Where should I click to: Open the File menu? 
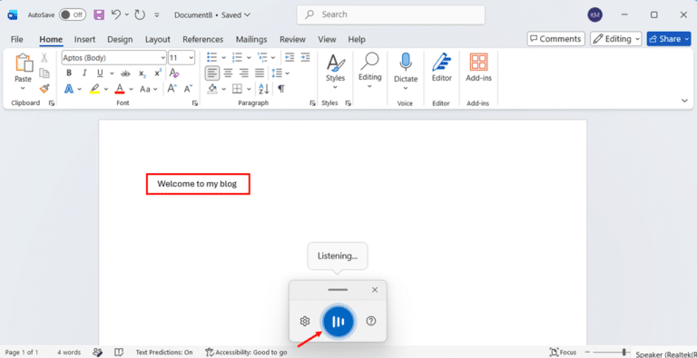pos(17,40)
